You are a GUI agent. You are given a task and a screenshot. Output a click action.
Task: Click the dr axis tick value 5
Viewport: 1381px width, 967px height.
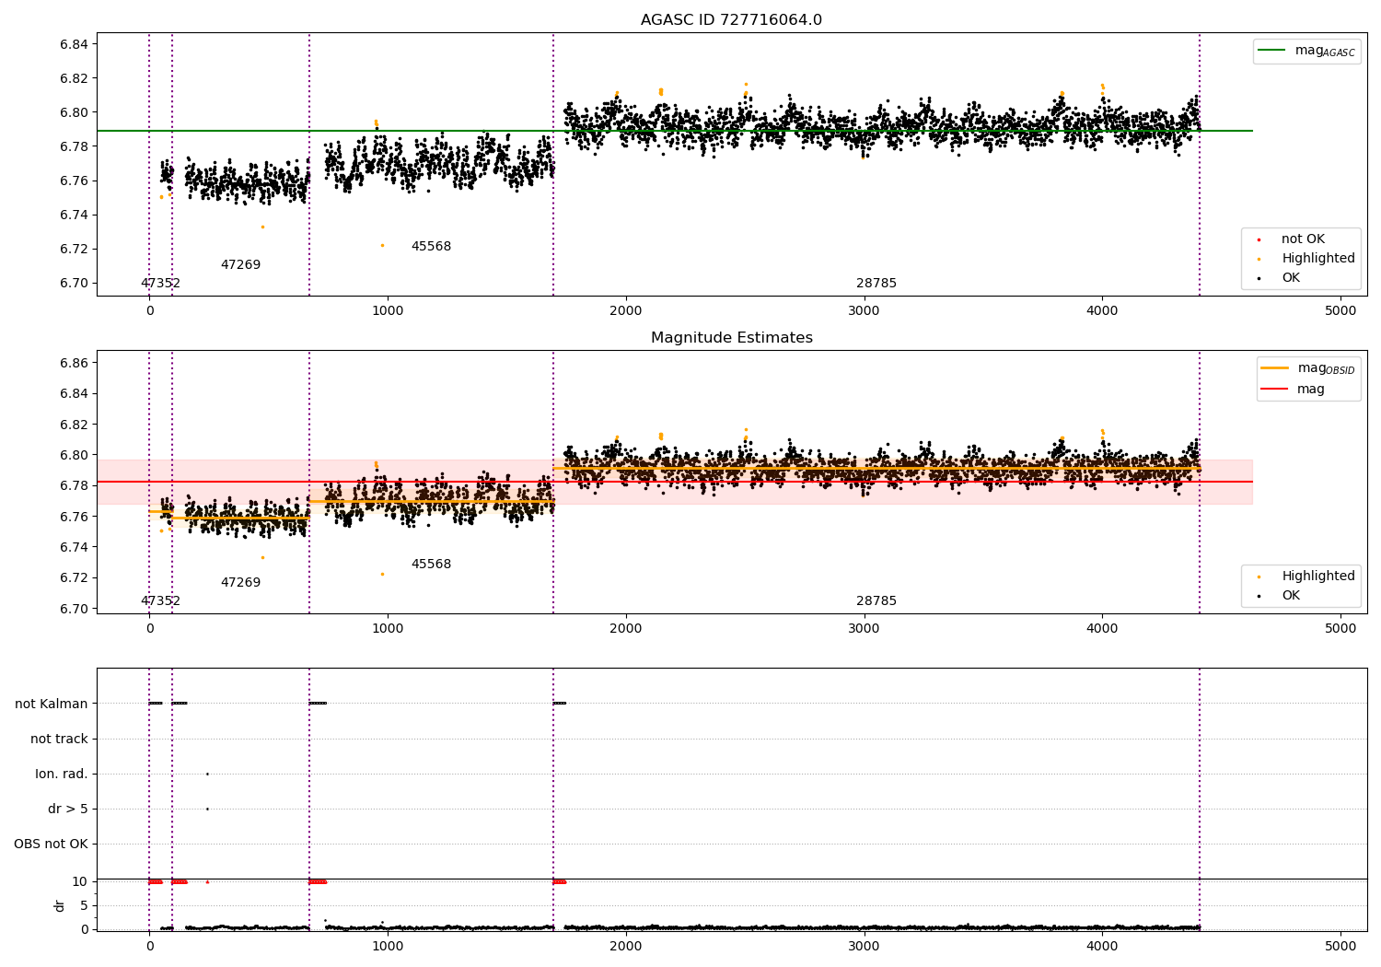coord(84,905)
